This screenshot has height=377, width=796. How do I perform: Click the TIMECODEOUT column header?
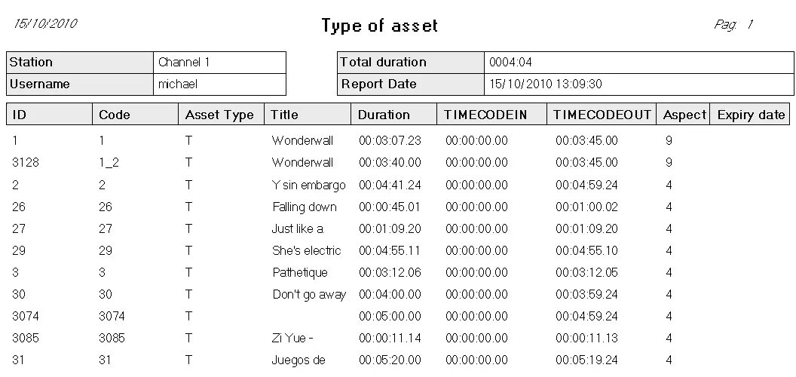[x=602, y=115]
